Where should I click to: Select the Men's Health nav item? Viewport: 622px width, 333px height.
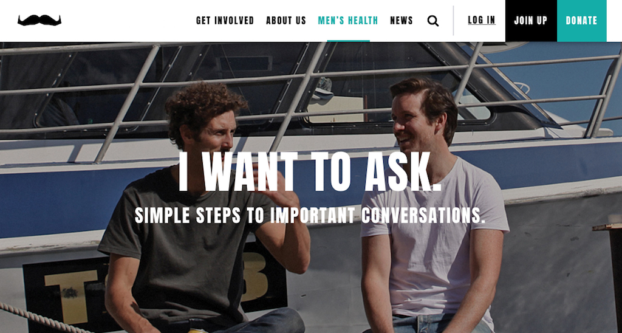(348, 20)
